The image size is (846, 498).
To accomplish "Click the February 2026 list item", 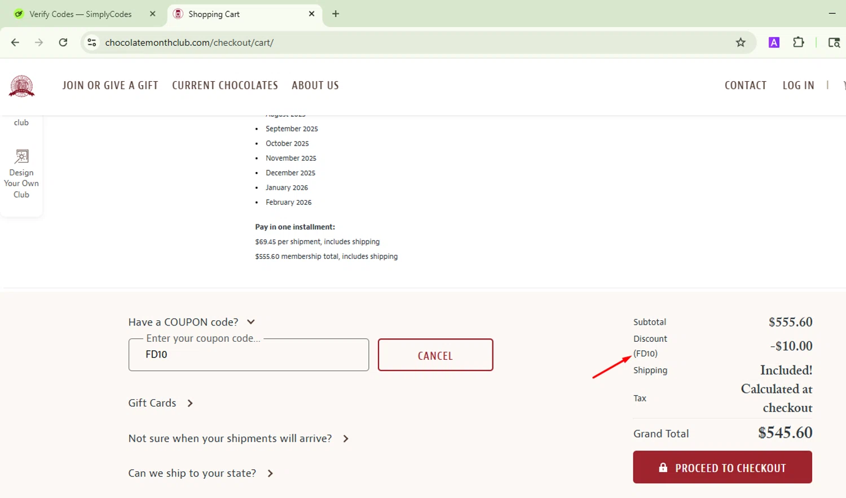I will (x=288, y=202).
